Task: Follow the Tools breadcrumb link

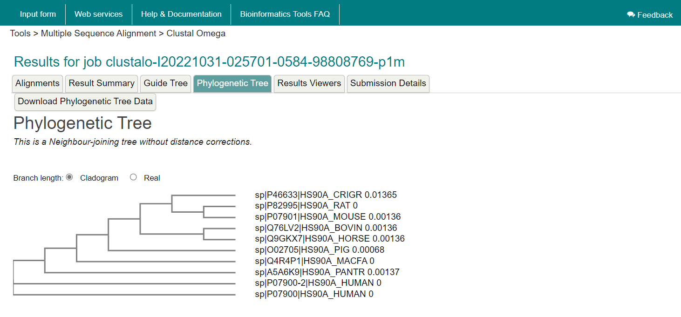Action: coord(20,34)
